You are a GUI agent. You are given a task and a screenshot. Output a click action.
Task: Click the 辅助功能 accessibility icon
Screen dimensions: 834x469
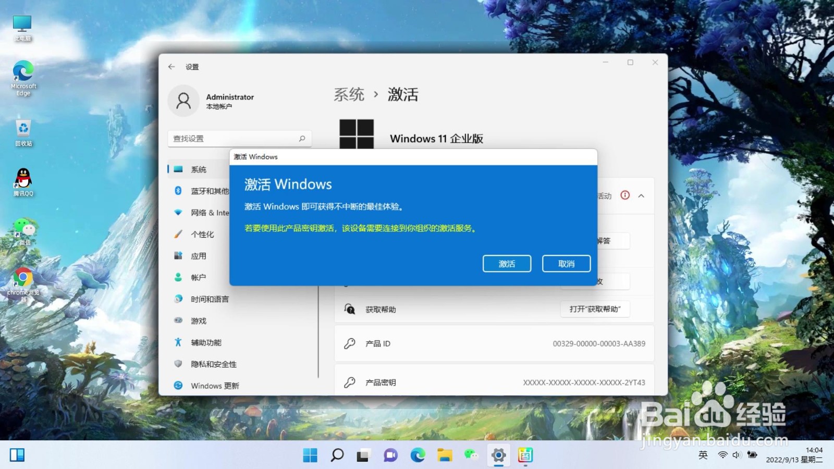(x=178, y=342)
